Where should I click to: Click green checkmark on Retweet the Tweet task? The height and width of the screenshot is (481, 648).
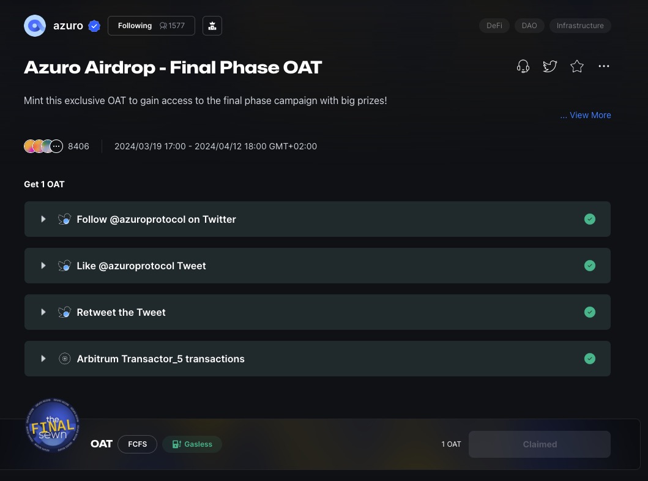point(589,312)
